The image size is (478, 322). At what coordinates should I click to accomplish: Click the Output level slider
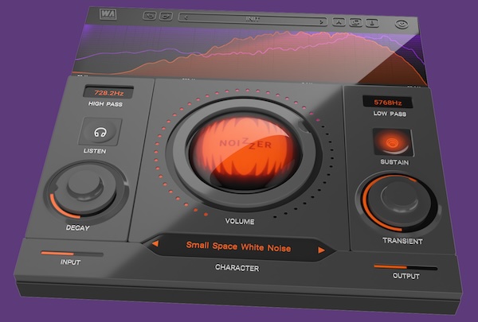(x=406, y=267)
